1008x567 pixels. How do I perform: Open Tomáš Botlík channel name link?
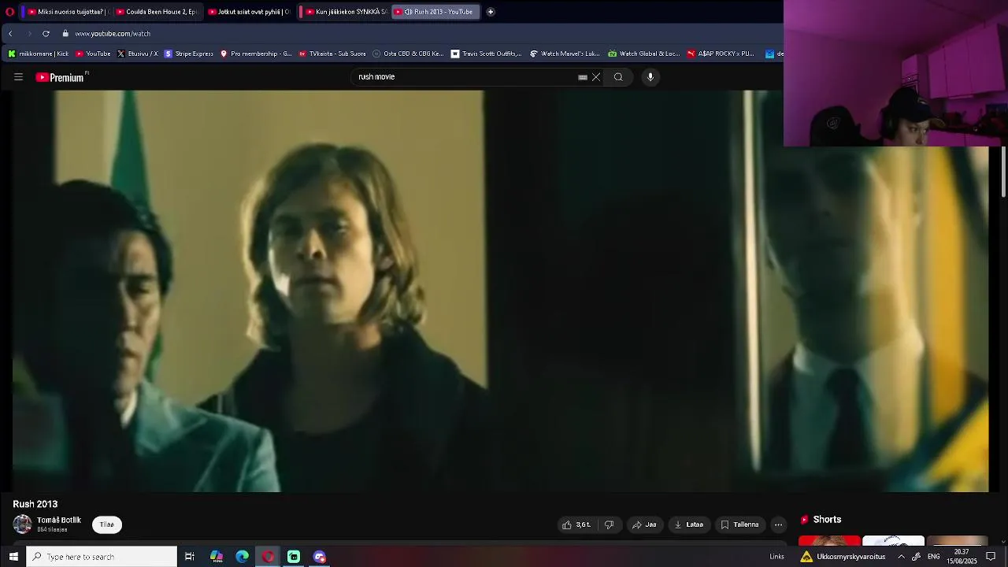59,521
